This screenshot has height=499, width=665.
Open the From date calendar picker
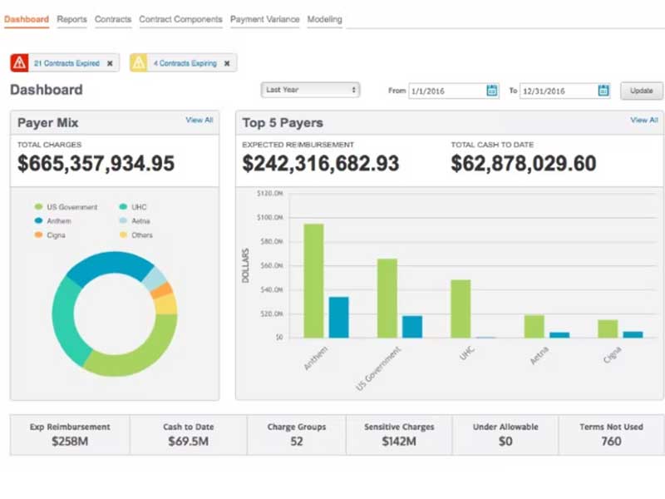492,91
